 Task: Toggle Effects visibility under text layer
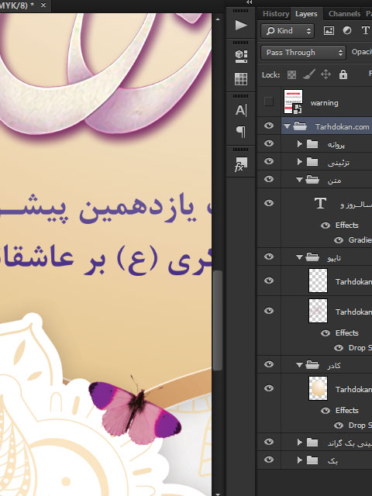click(x=325, y=226)
